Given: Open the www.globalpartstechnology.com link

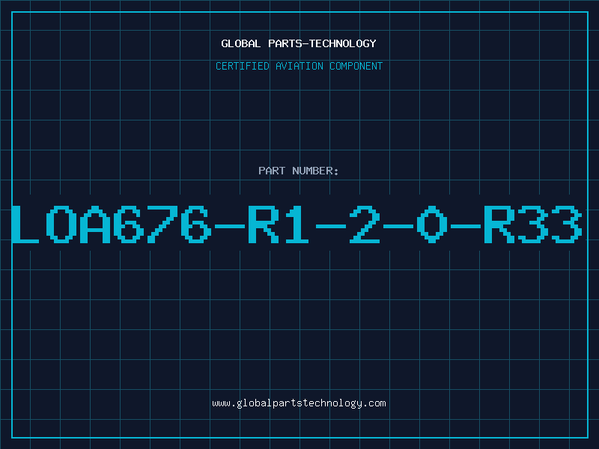Looking at the screenshot, I should pos(299,403).
